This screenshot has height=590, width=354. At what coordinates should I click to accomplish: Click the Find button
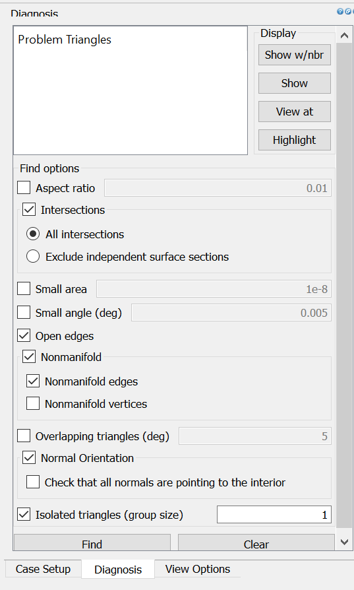tap(92, 542)
